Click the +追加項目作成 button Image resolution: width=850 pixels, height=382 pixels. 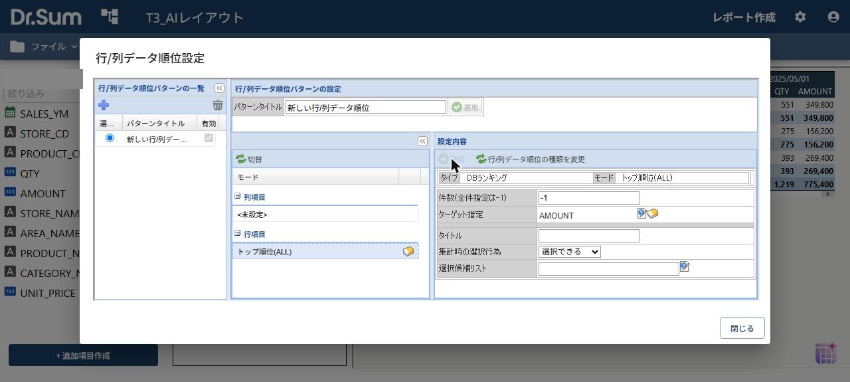coord(83,355)
